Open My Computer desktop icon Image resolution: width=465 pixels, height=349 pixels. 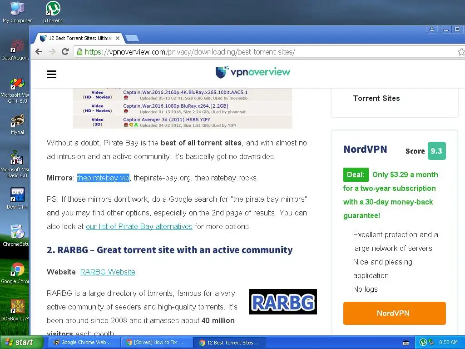pyautogui.click(x=17, y=12)
